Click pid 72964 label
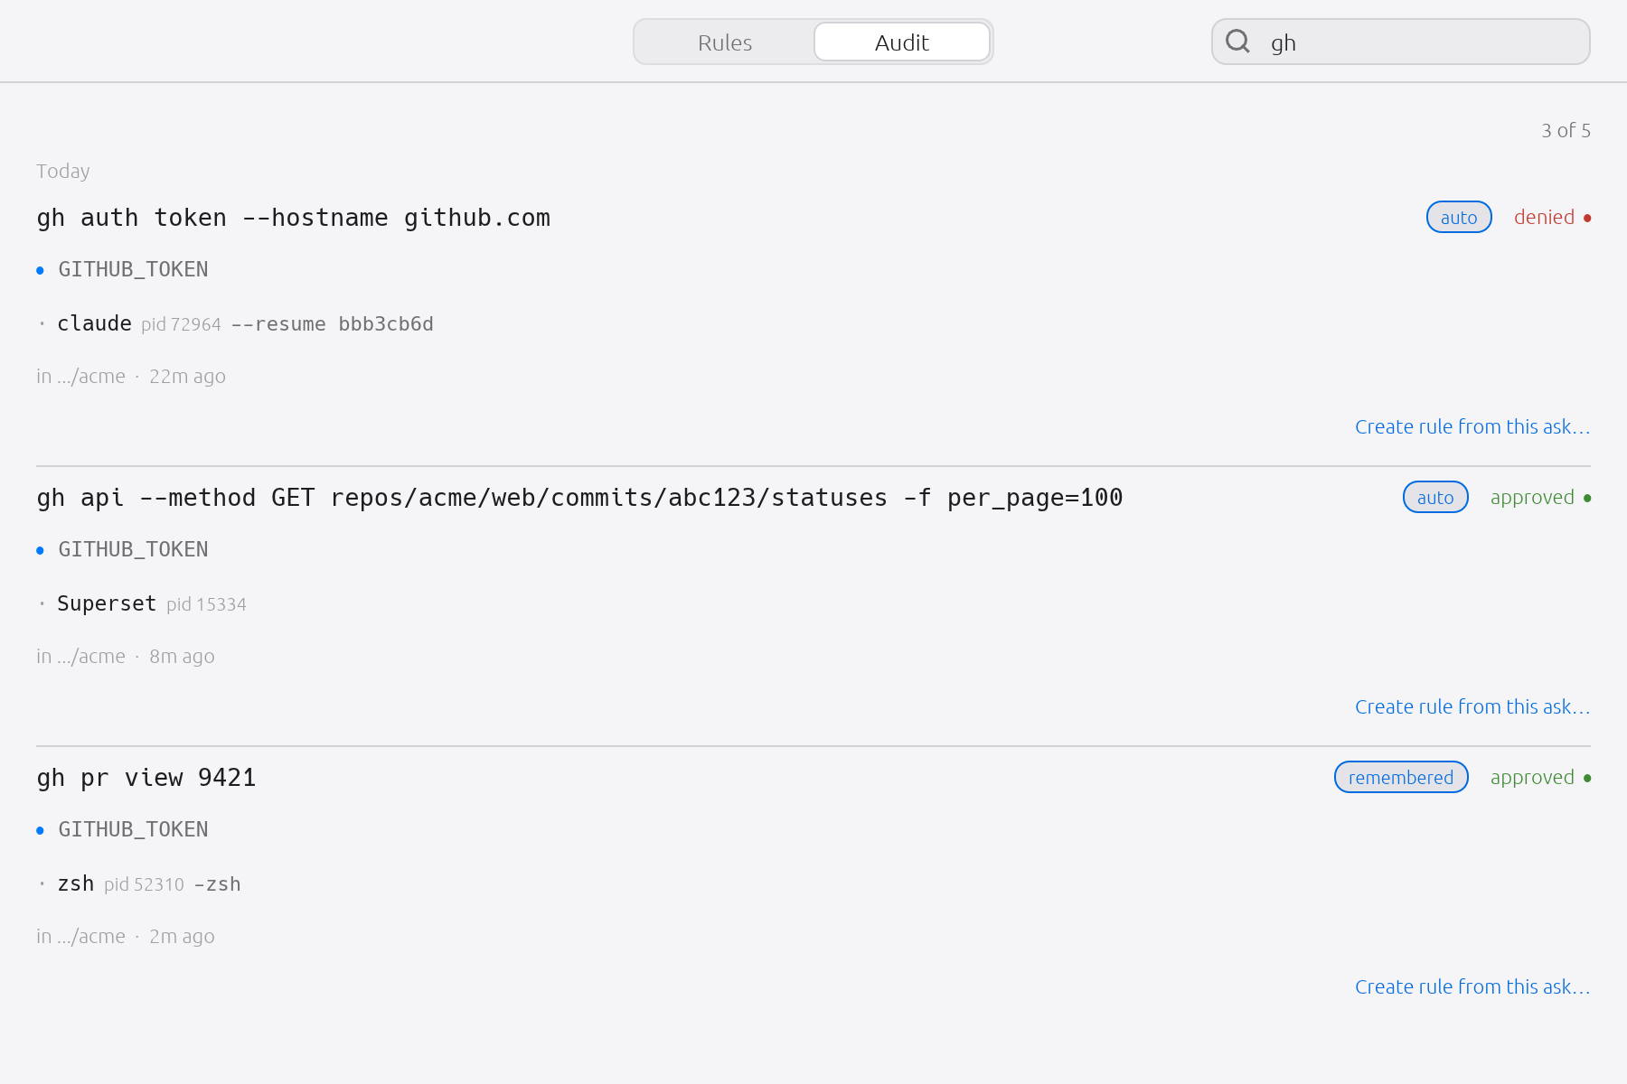 (x=181, y=324)
